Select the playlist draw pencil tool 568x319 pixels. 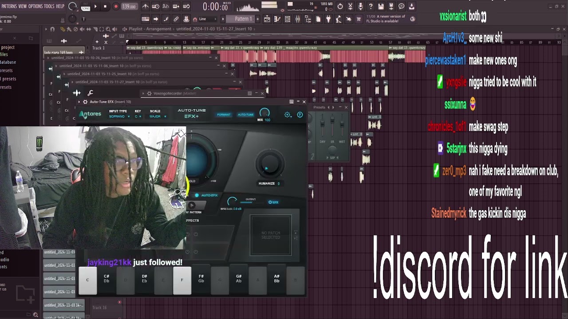pyautogui.click(x=63, y=29)
